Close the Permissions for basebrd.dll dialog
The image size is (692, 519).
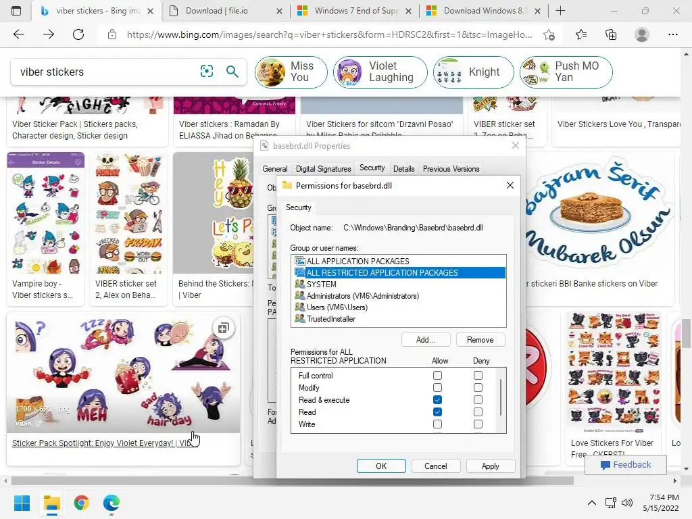pos(510,185)
